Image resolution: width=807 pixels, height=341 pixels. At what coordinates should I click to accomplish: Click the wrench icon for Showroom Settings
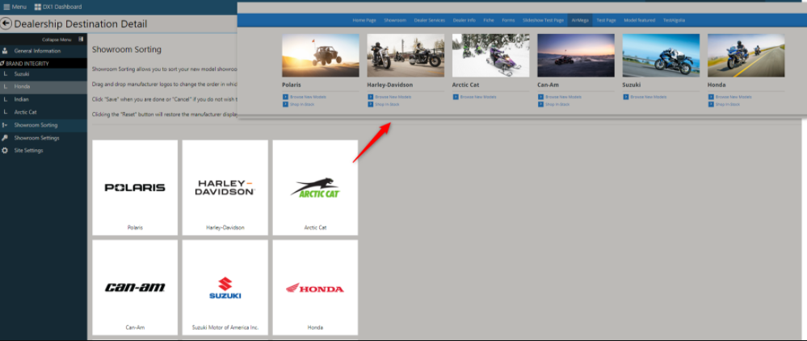[5, 138]
